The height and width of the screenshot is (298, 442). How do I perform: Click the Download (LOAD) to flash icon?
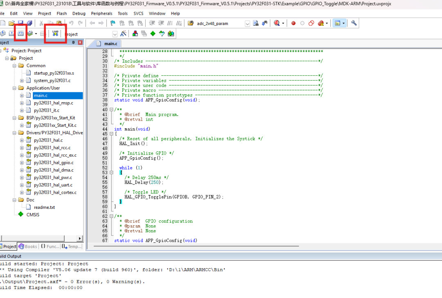coord(55,34)
